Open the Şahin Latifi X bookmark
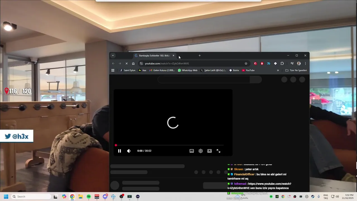 pyautogui.click(x=213, y=70)
